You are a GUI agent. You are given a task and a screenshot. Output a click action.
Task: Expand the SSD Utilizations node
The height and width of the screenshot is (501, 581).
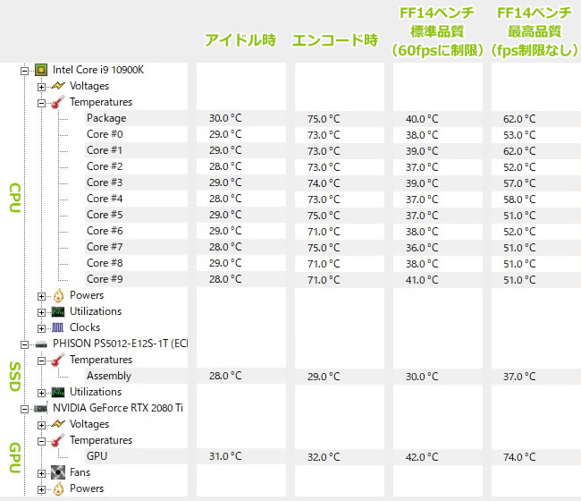pyautogui.click(x=41, y=393)
